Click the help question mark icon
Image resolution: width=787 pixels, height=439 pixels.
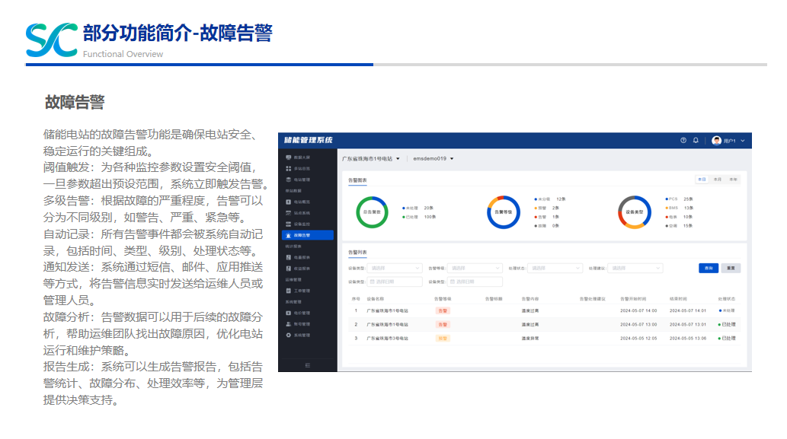683,141
